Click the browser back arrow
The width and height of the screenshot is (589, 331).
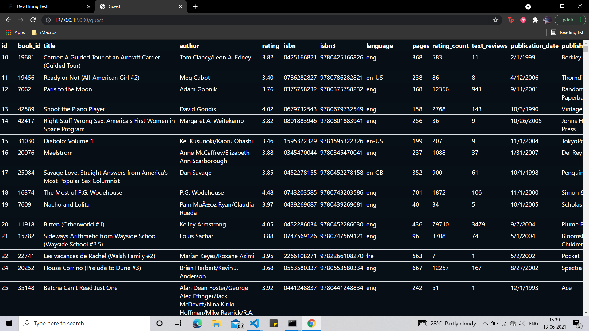8,20
